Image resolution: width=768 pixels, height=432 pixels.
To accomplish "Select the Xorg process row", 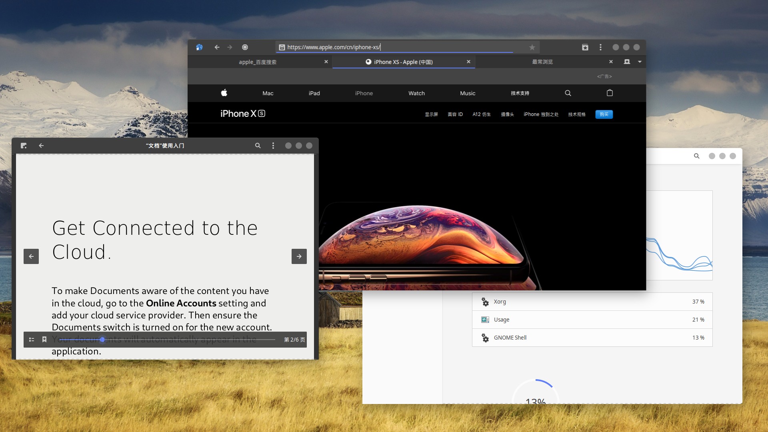I will pos(592,302).
